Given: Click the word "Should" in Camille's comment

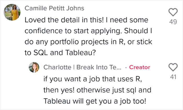Looking at the screenshot, I should (136, 31).
